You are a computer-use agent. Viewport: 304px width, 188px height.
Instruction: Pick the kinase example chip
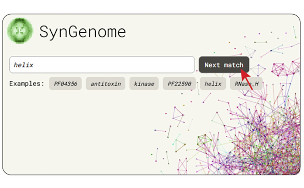click(x=144, y=84)
